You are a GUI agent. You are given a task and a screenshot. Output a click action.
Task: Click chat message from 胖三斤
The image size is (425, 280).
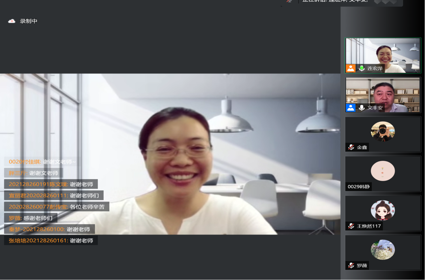[x=34, y=173]
